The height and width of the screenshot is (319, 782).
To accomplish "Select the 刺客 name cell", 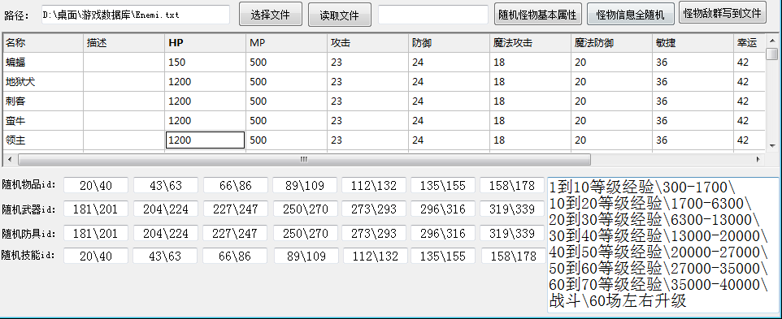I will pos(43,101).
